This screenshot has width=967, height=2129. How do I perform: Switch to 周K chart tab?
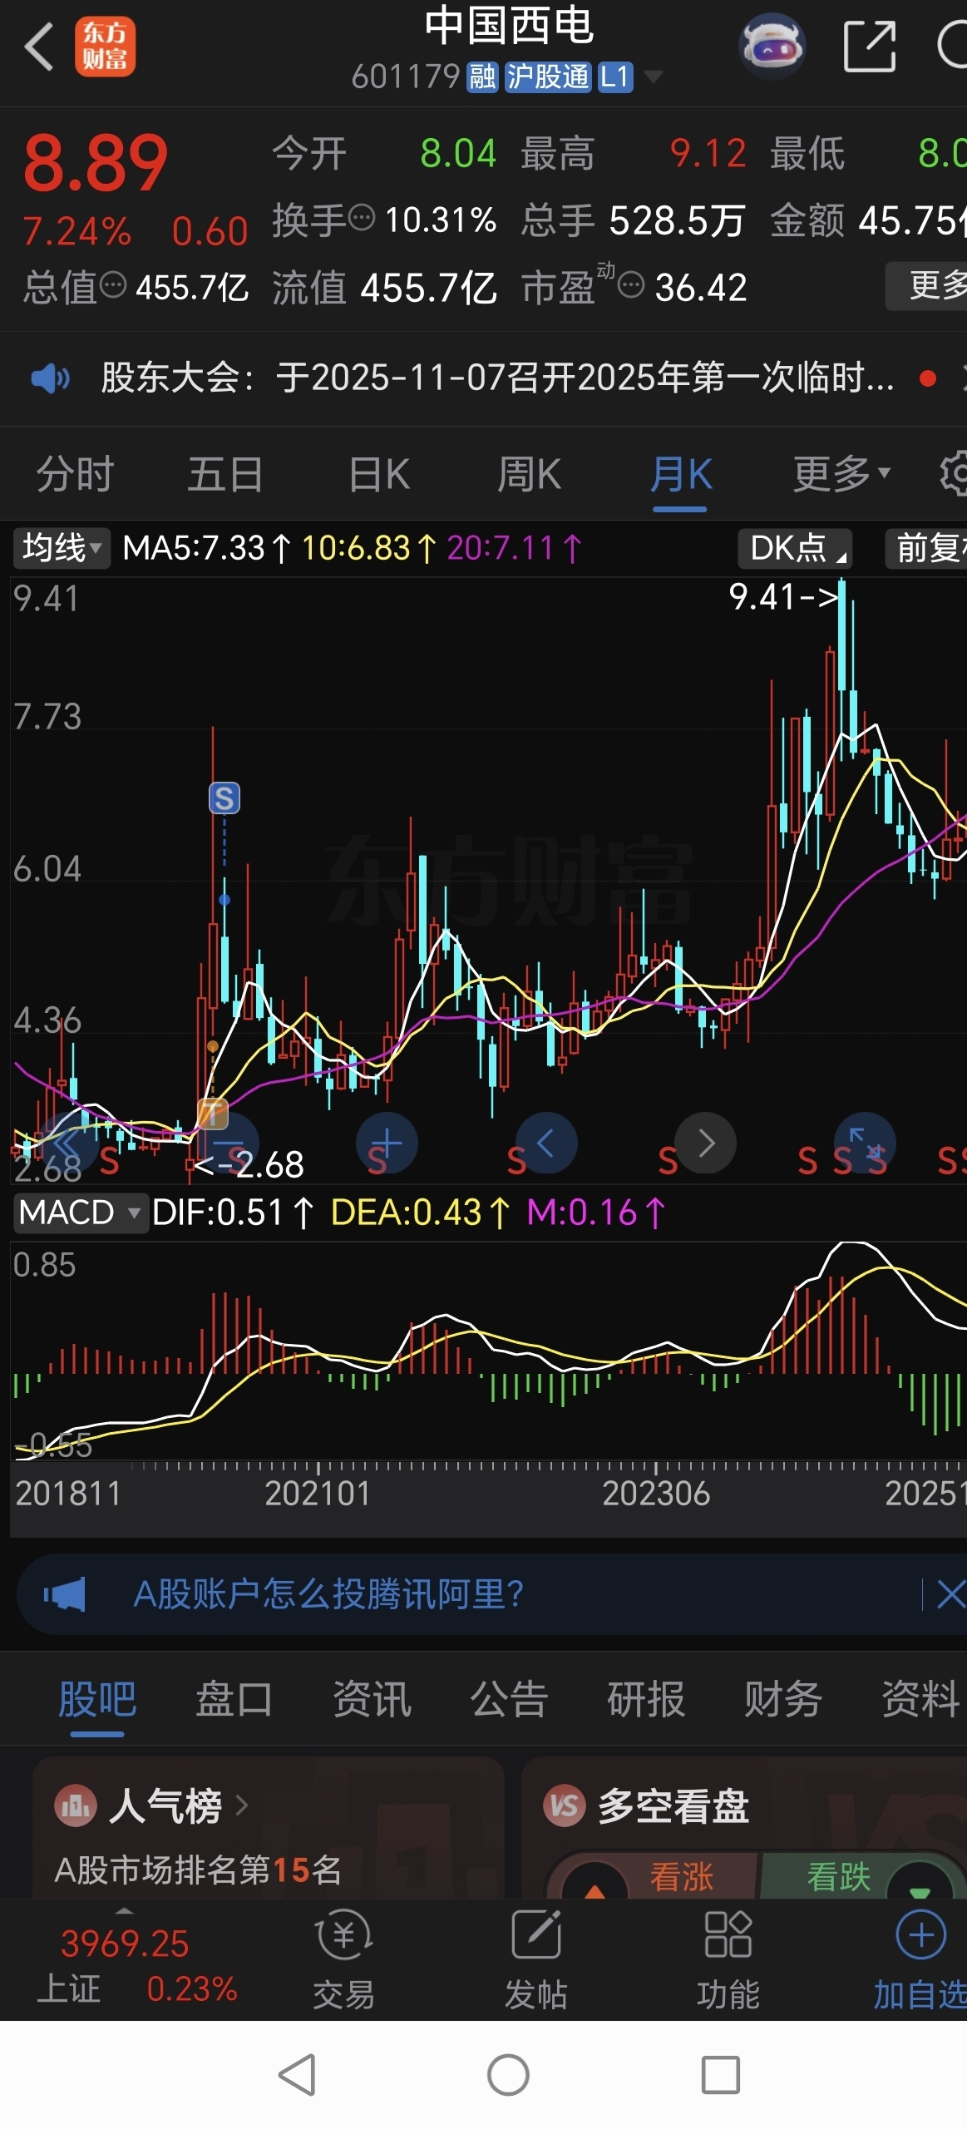[x=529, y=474]
